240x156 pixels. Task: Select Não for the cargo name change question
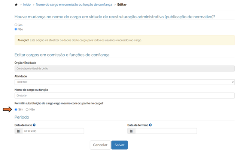click(x=16, y=29)
